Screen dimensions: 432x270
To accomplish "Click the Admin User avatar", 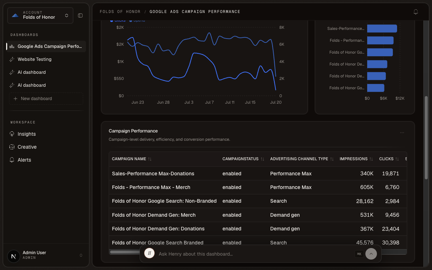I will (14, 256).
